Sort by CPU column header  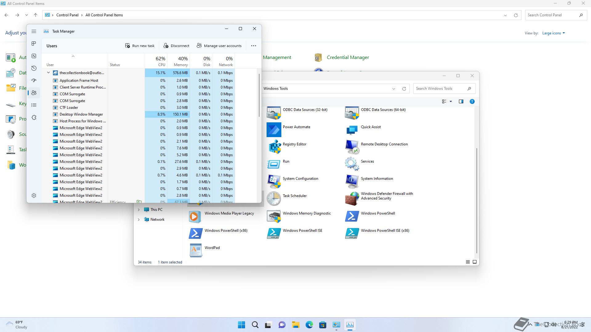click(156, 61)
